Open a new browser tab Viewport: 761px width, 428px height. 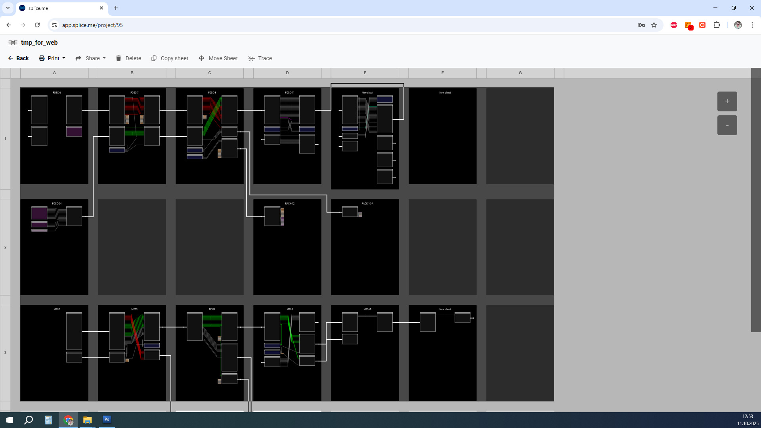(116, 8)
